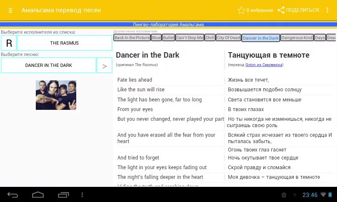Switch to Back In the Picture song
This screenshot has height=202, width=337.
coord(132,38)
